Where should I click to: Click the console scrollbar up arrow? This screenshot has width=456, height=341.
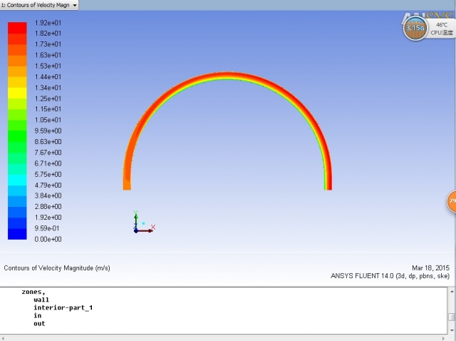[x=452, y=292]
